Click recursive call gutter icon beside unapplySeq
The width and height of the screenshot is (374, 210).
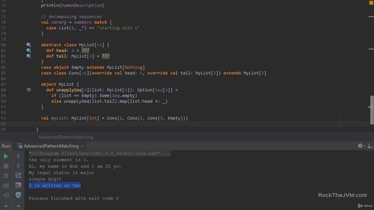29,90
